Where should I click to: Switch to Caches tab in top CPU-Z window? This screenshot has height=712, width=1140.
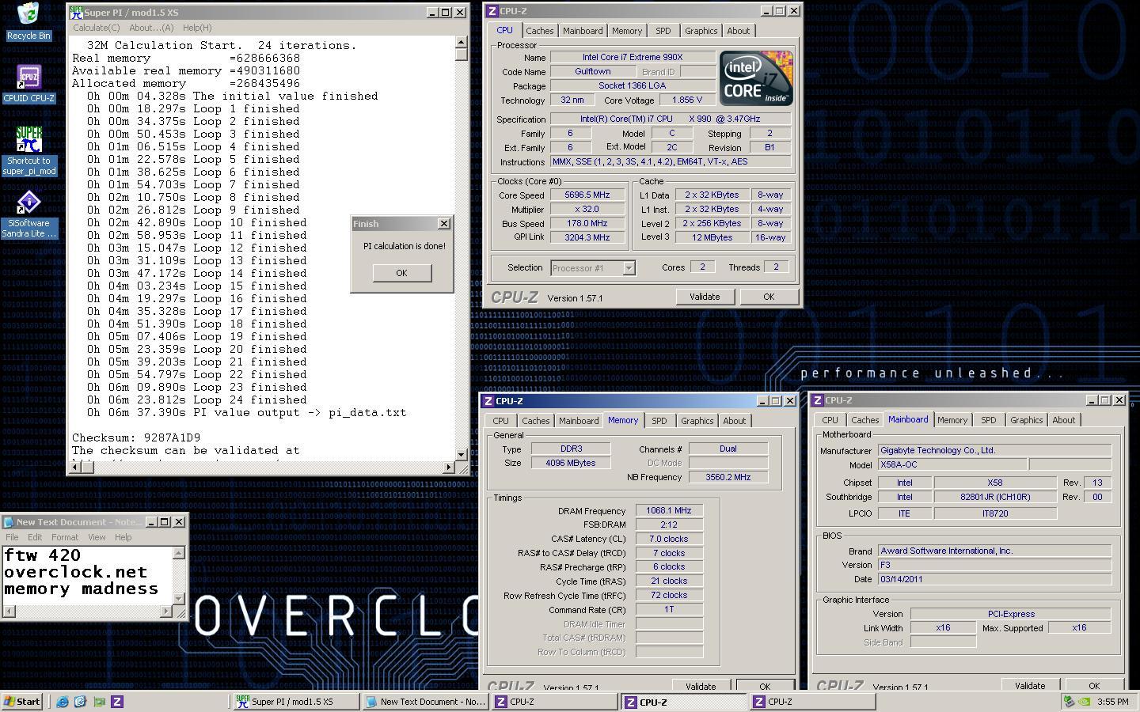[539, 31]
